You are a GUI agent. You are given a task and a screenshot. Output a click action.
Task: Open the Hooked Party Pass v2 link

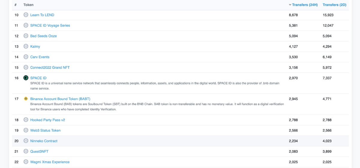coord(48,120)
